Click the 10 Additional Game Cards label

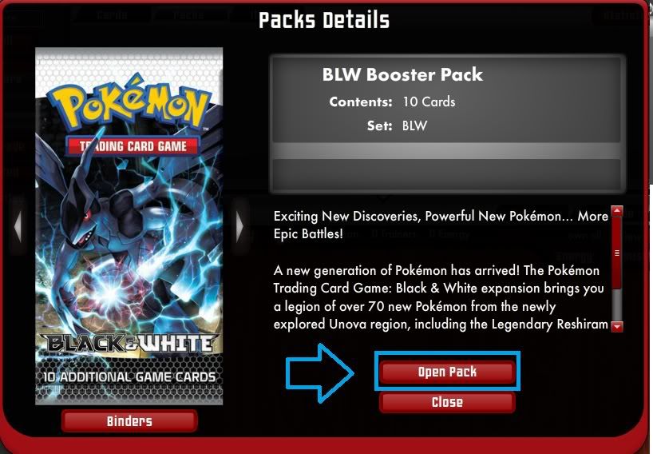tap(129, 377)
